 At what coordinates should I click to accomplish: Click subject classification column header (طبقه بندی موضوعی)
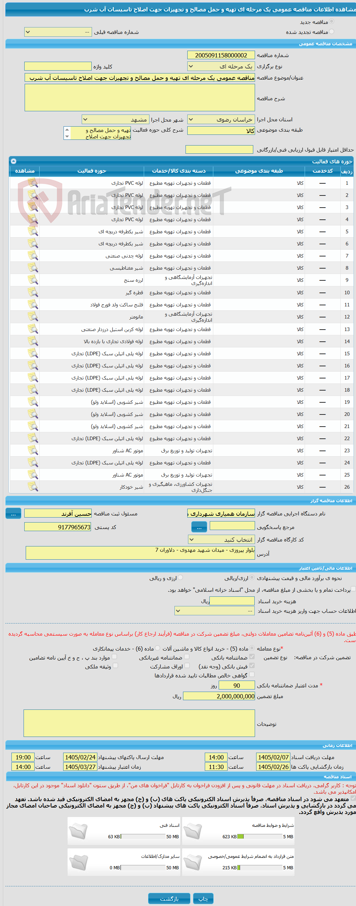click(259, 171)
